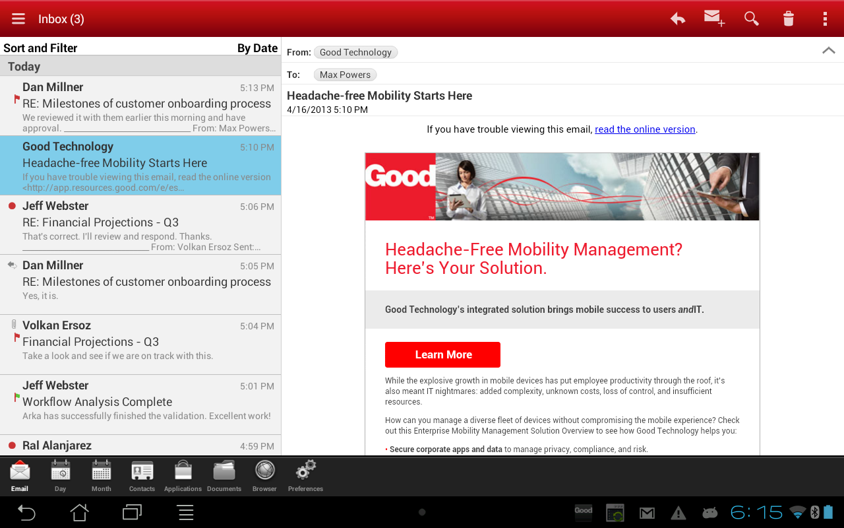
Task: Open the email search
Action: point(752,18)
